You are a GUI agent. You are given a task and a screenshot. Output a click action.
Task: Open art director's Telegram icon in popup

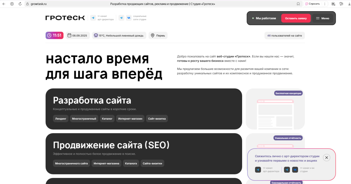[x=258, y=170]
